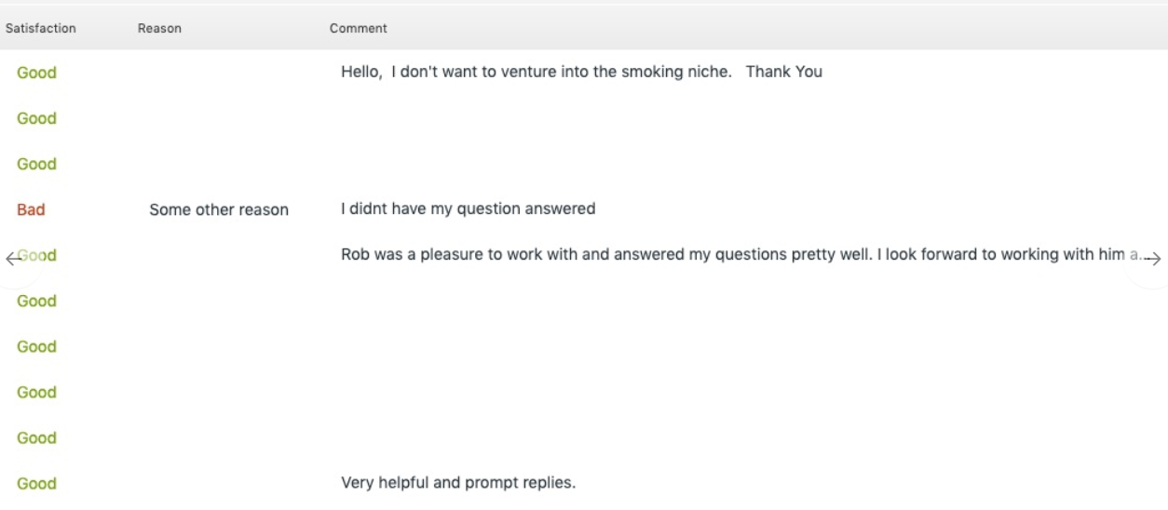Viewport: 1168px width, 510px height.
Task: Click the right arrow navigation icon
Action: click(1154, 259)
